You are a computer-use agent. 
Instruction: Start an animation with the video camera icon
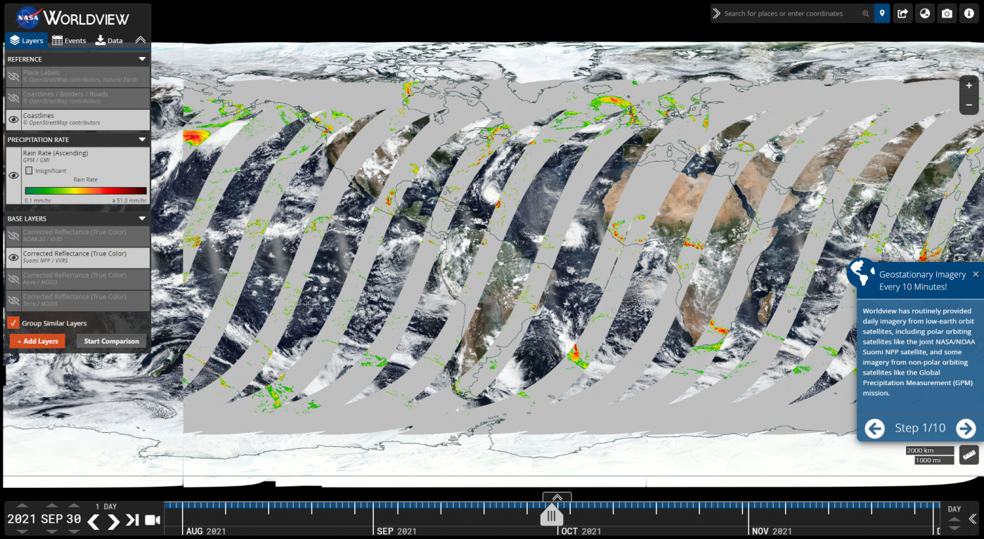pyautogui.click(x=151, y=521)
